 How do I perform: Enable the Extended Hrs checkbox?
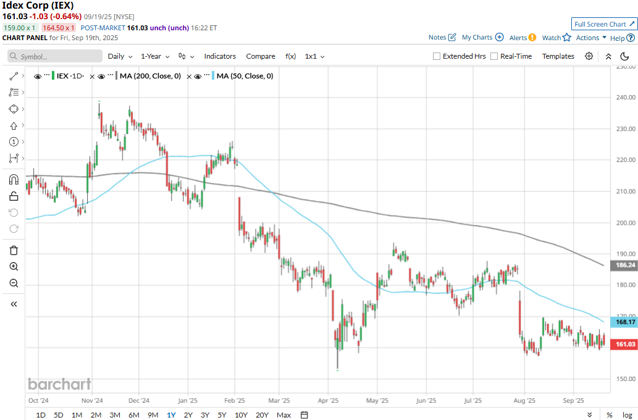point(437,56)
